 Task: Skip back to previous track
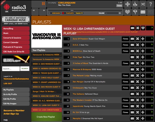point(35,12)
